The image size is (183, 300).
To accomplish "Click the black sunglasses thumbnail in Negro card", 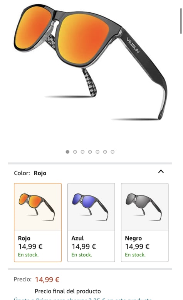I will tap(144, 207).
